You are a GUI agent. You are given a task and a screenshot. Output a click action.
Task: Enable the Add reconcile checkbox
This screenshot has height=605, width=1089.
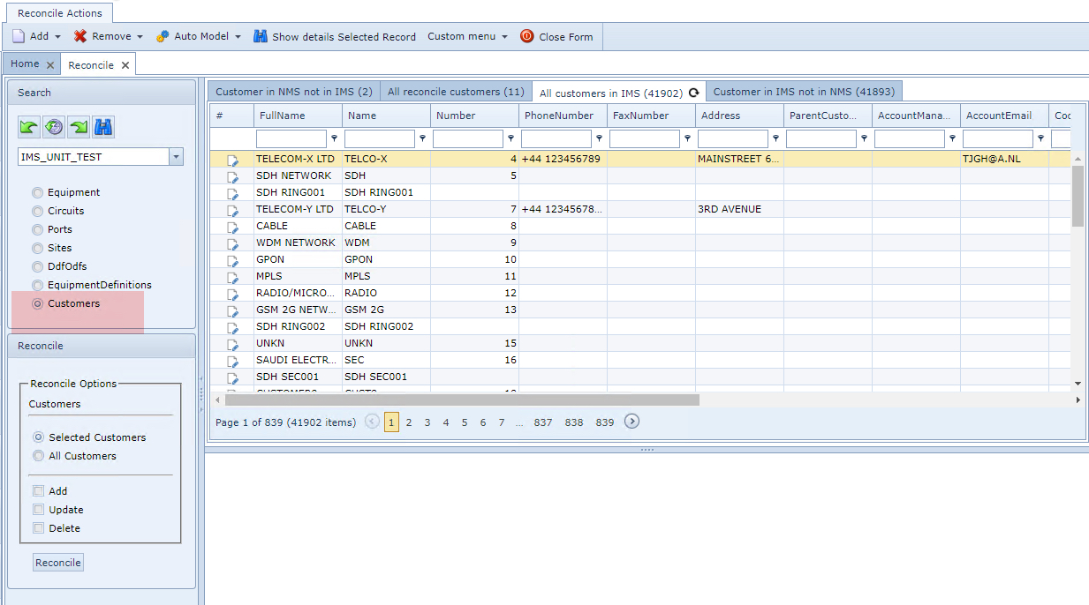point(38,491)
